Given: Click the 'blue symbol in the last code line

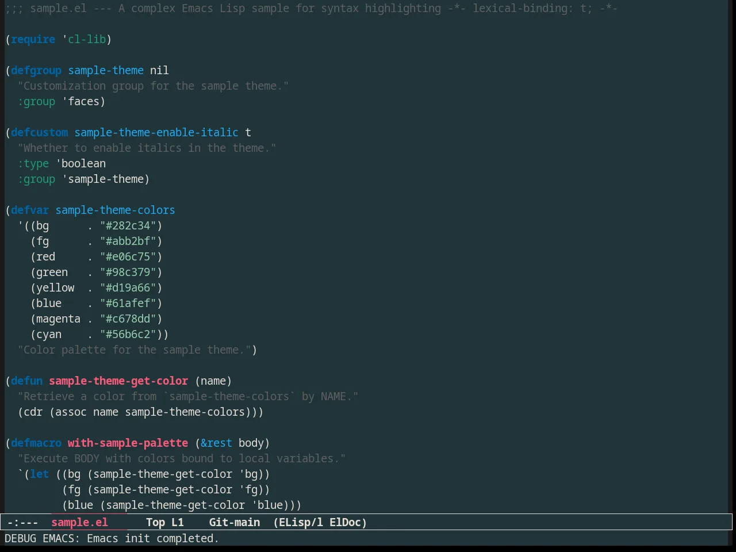Looking at the screenshot, I should point(267,505).
